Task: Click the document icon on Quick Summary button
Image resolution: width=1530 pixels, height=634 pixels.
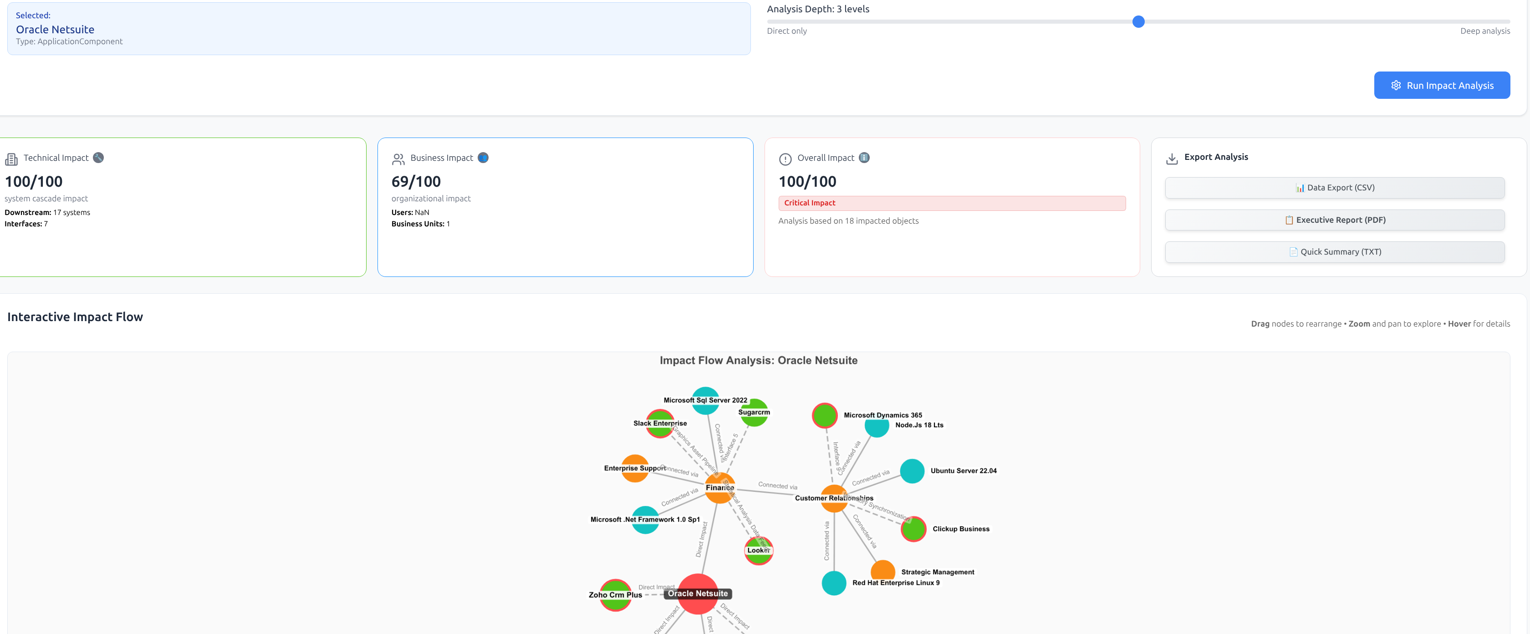Action: (1293, 251)
